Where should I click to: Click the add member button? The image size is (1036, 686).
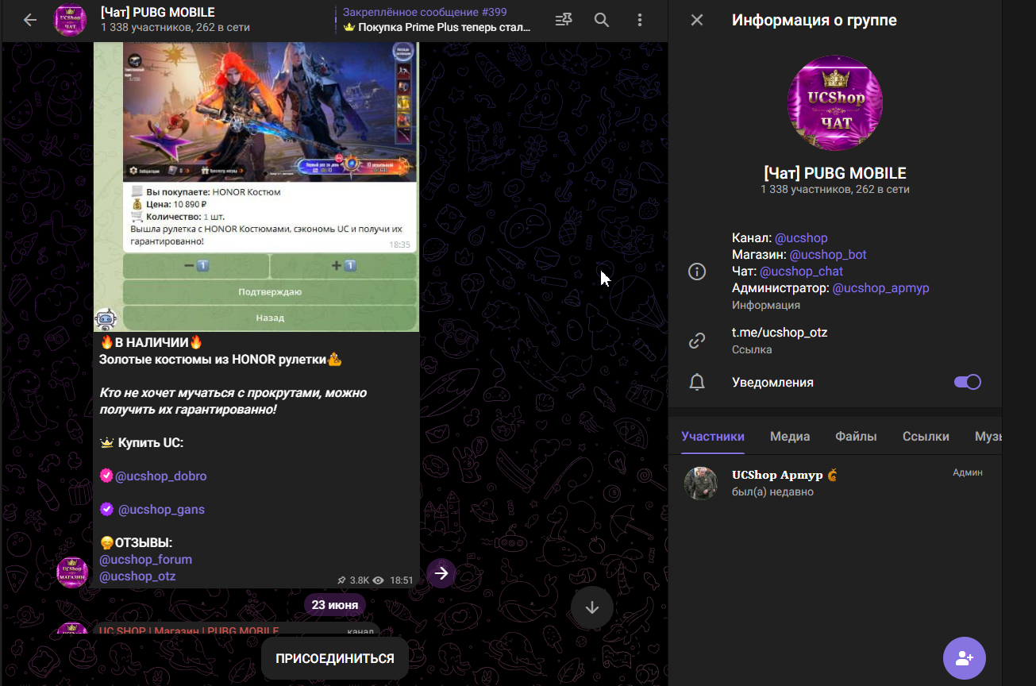click(964, 658)
